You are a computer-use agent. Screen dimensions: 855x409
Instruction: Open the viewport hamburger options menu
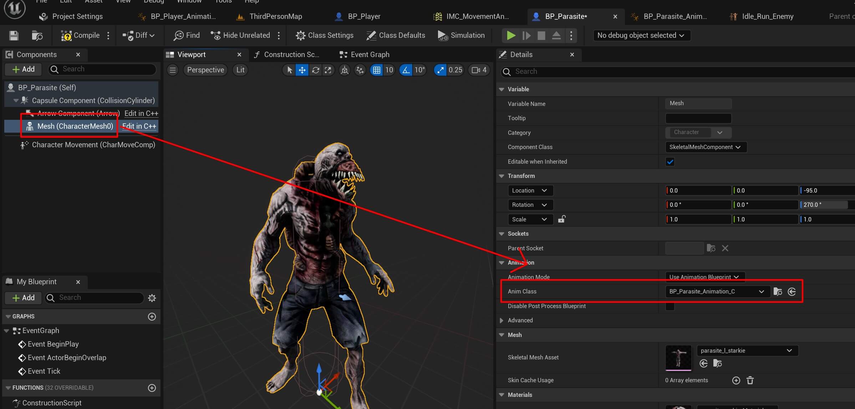click(x=173, y=70)
